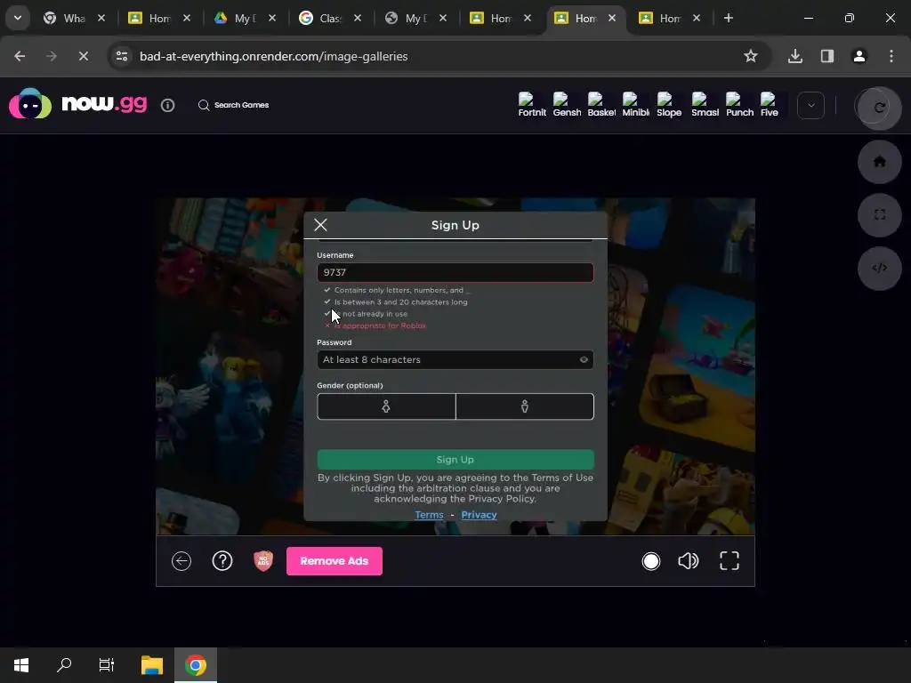Open the tab search dropdown in Chrome
911x683 pixels.
tap(18, 18)
